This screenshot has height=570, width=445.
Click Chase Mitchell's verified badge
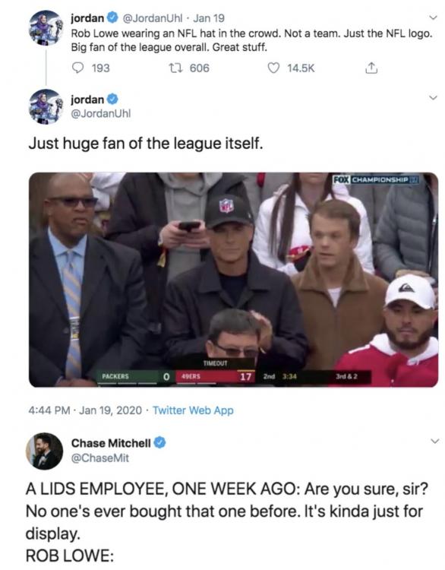click(x=159, y=443)
